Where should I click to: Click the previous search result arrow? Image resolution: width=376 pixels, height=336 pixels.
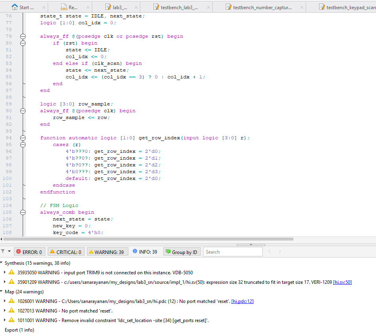point(269,252)
